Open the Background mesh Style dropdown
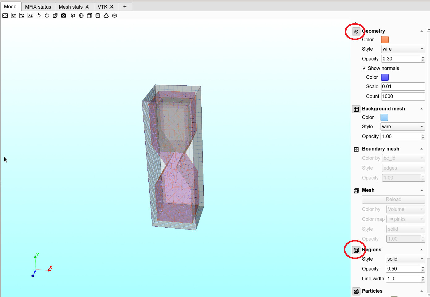430x297 pixels. coord(402,127)
